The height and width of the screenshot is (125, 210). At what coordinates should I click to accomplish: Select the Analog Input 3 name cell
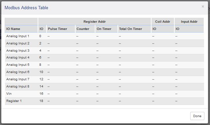[x=18, y=51]
